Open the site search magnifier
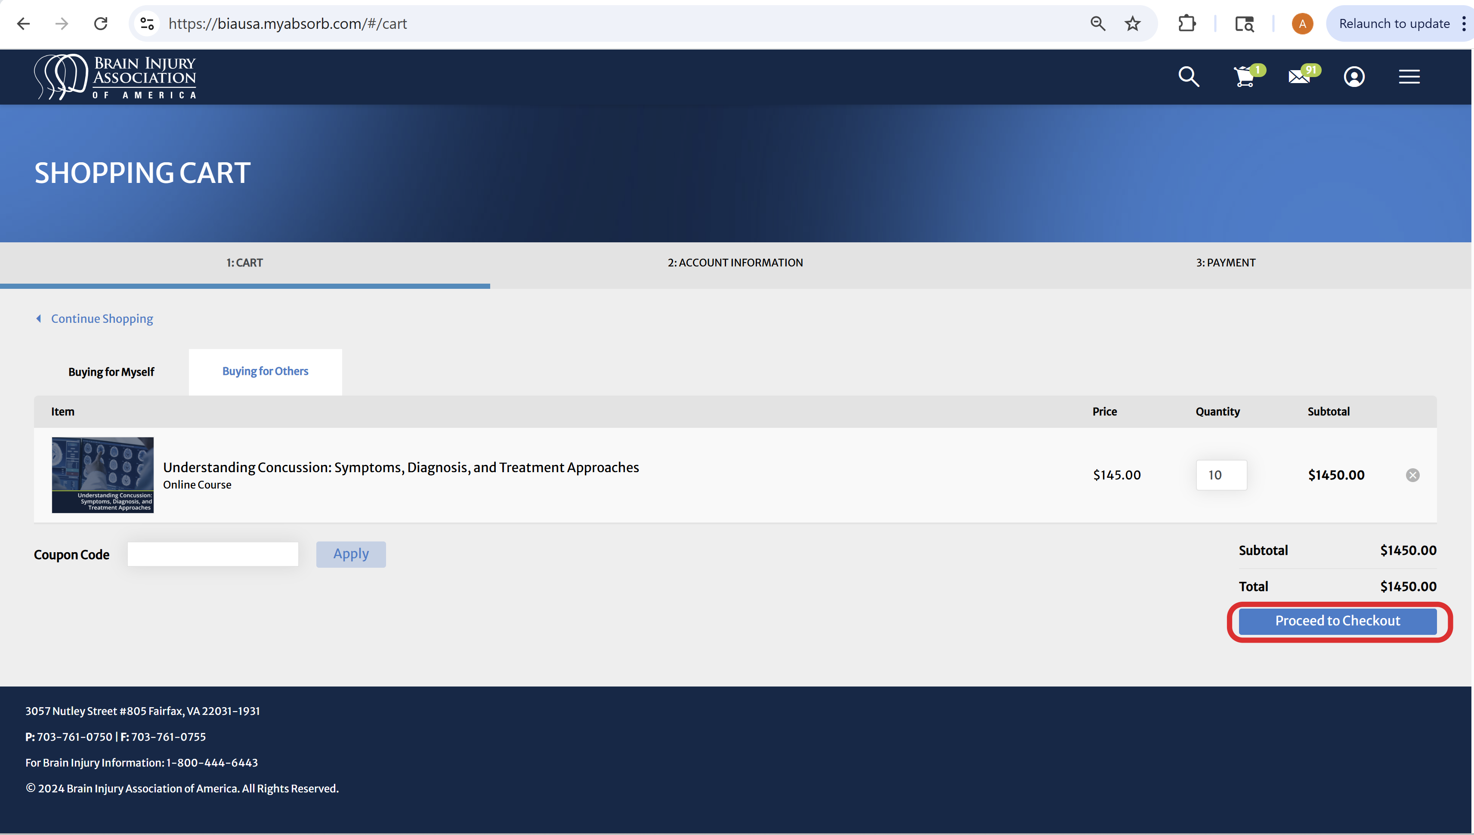Image resolution: width=1474 pixels, height=835 pixels. [1189, 76]
